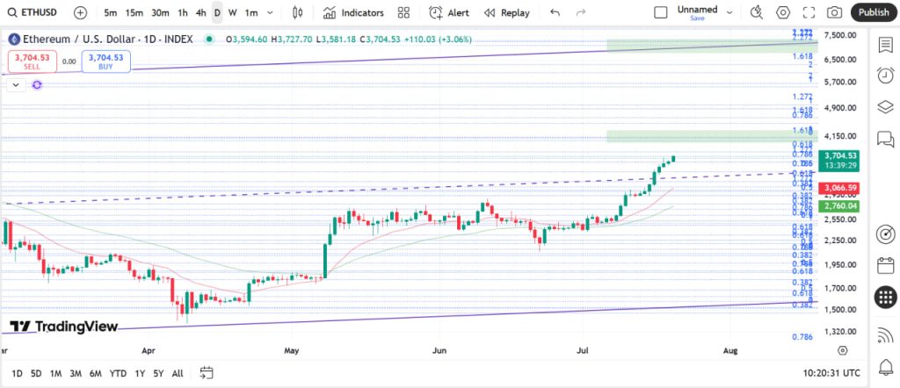Image resolution: width=900 pixels, height=388 pixels.
Task: Open the candlestick chart type selector
Action: [297, 12]
